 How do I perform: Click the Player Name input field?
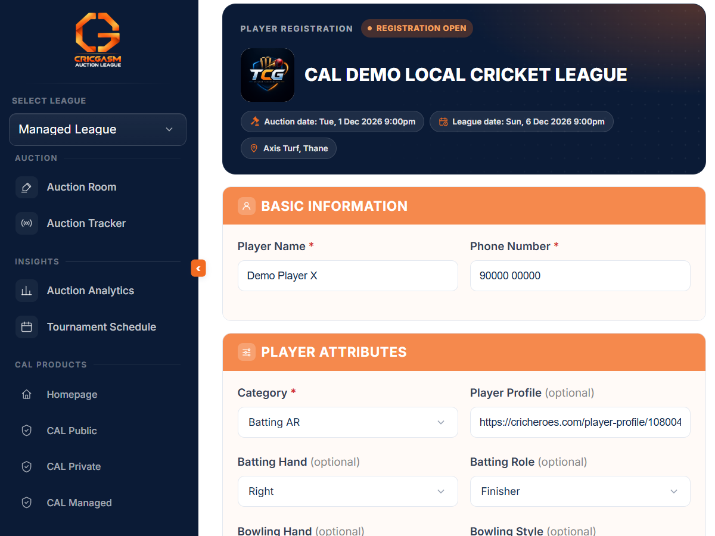tap(348, 276)
